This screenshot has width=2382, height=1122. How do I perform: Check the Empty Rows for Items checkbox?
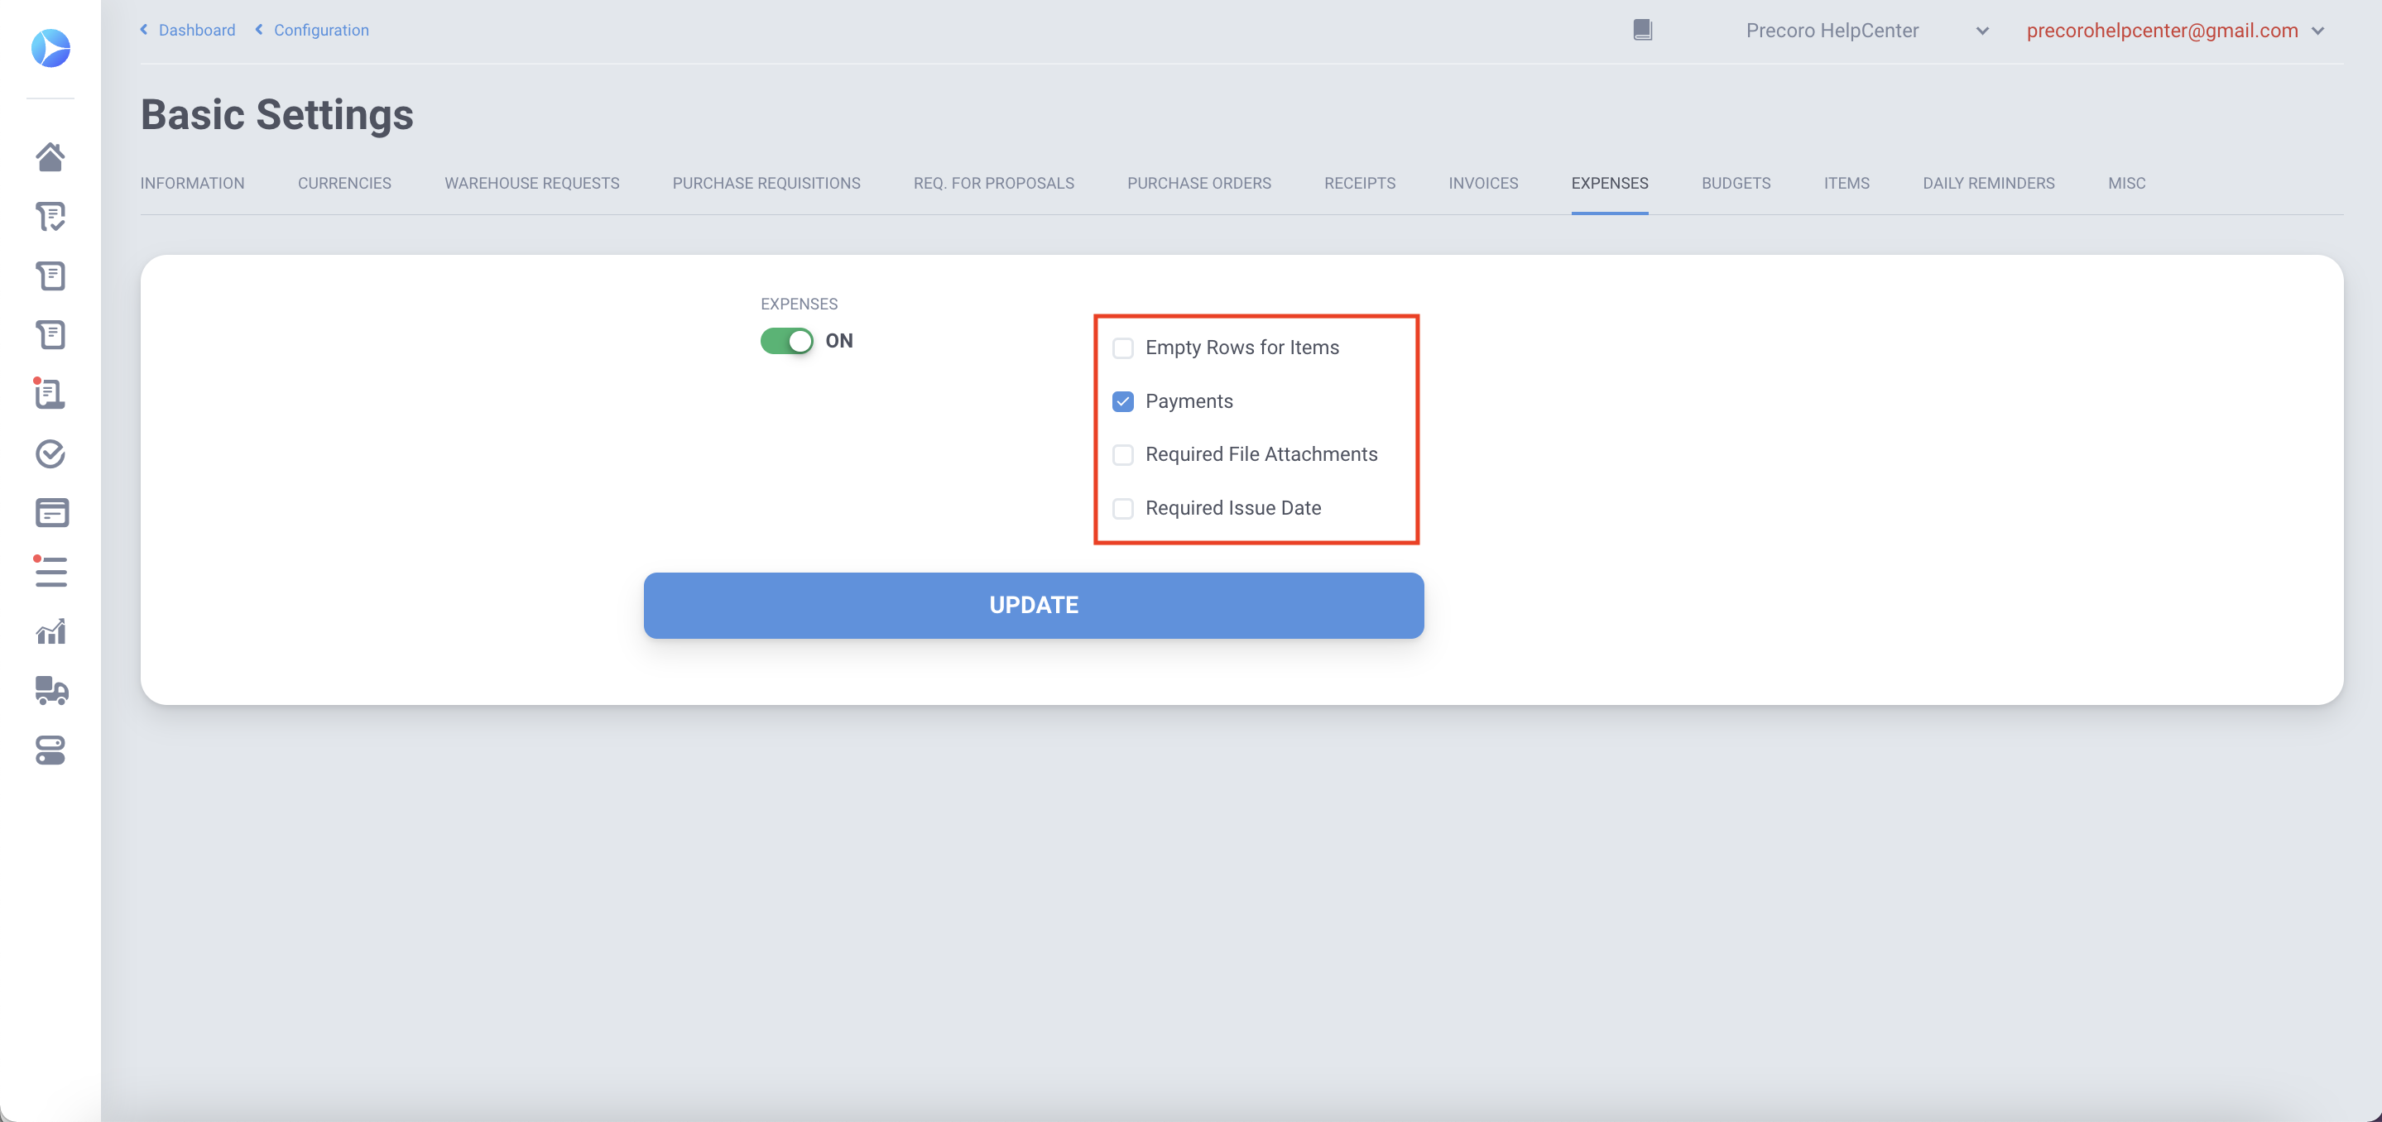pos(1122,348)
